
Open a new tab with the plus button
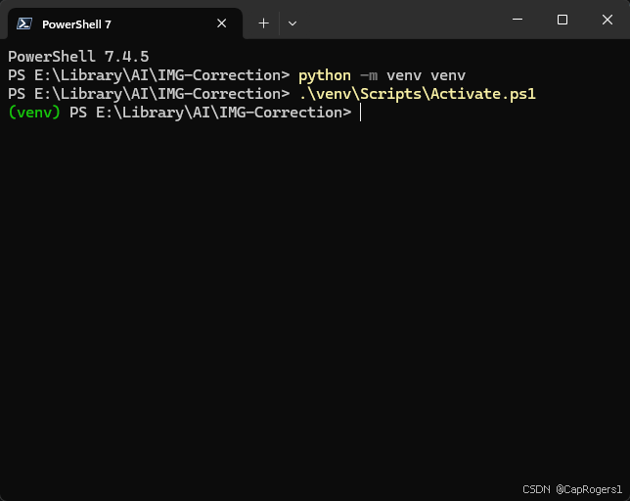pos(263,23)
